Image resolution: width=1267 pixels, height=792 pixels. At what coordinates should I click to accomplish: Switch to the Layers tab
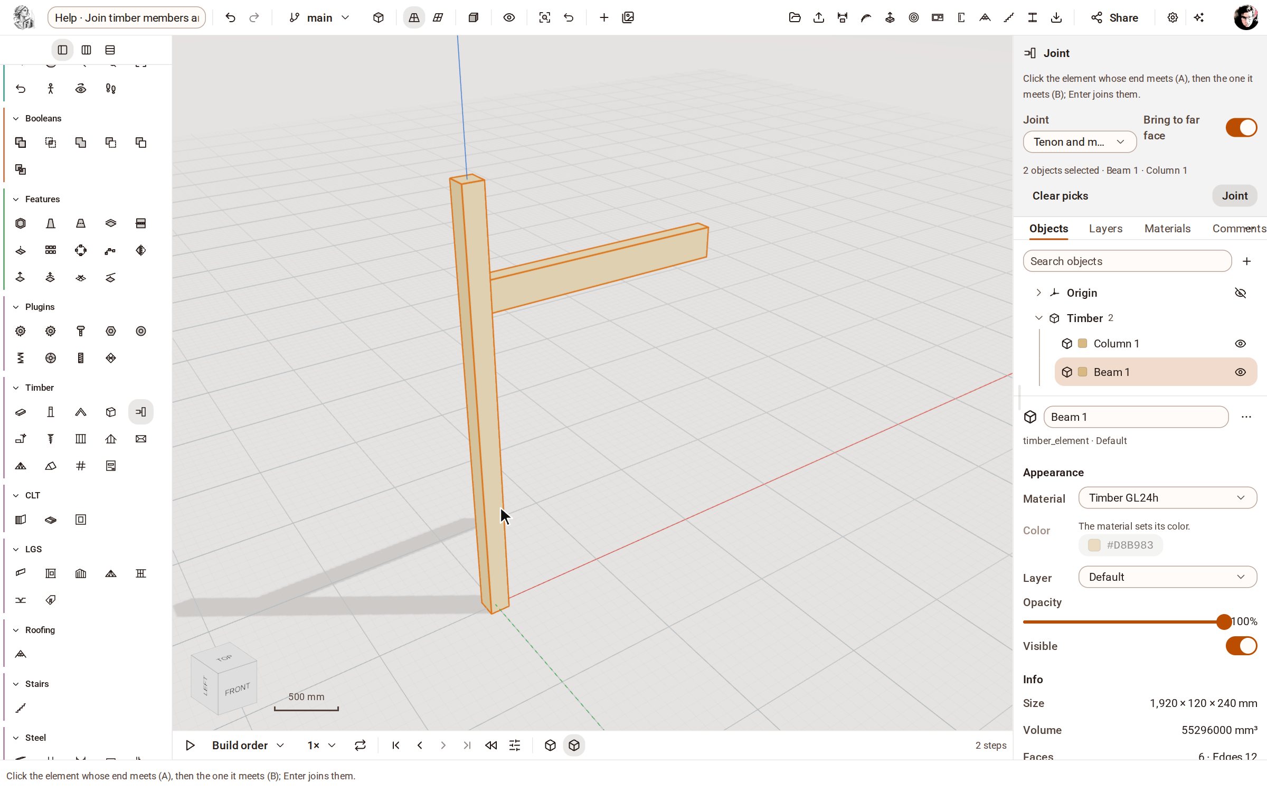(1105, 229)
